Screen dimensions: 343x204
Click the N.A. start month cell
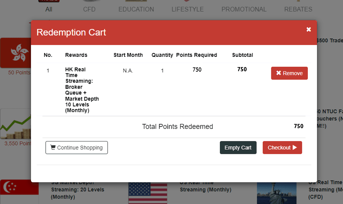(128, 71)
